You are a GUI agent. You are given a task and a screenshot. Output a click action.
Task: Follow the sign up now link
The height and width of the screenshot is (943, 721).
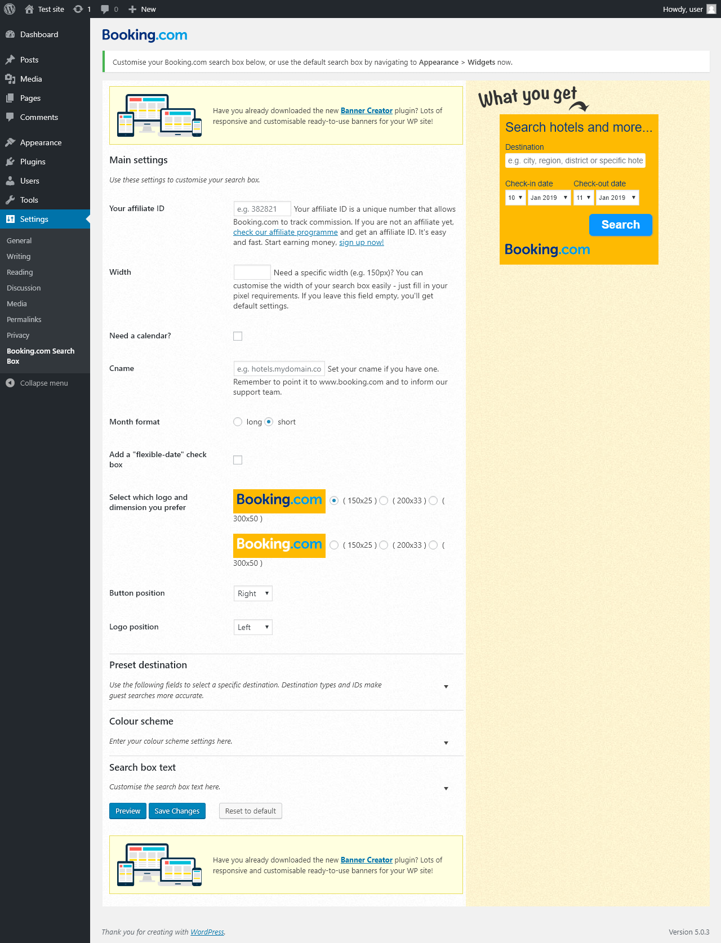(x=361, y=242)
